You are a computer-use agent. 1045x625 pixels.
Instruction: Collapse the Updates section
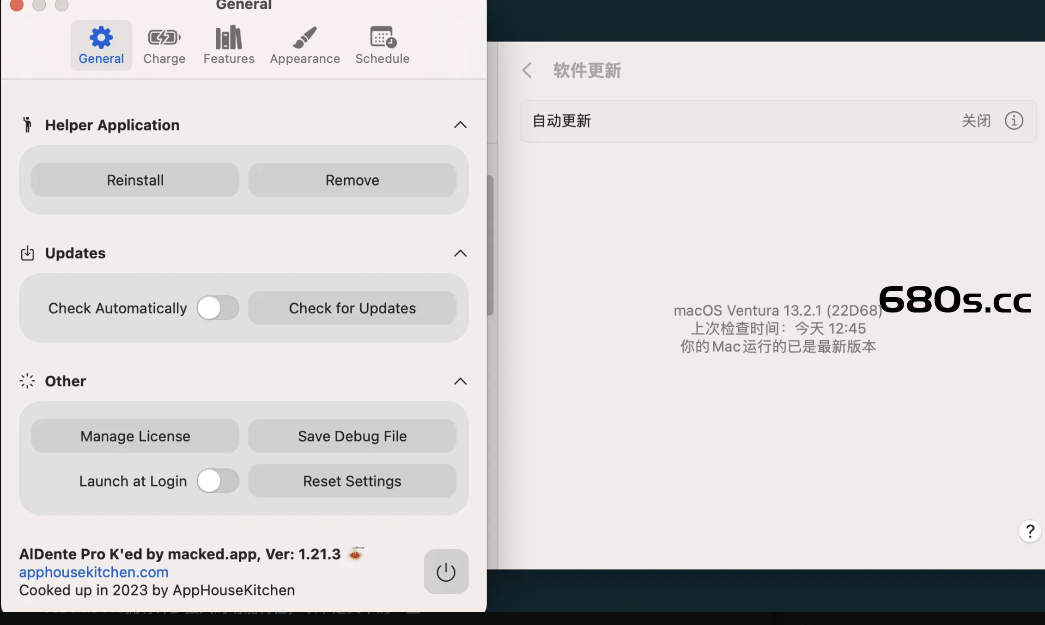[x=460, y=253]
